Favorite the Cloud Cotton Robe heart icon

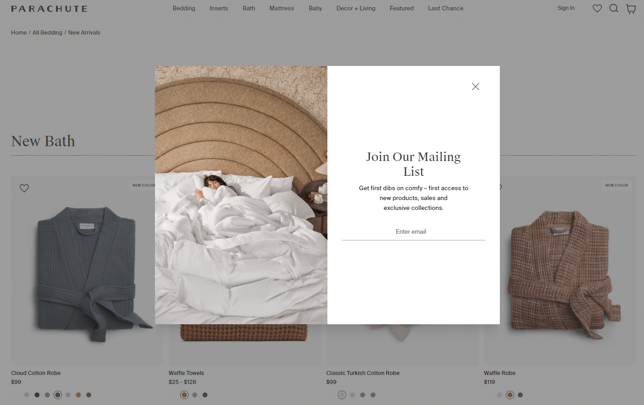click(24, 188)
